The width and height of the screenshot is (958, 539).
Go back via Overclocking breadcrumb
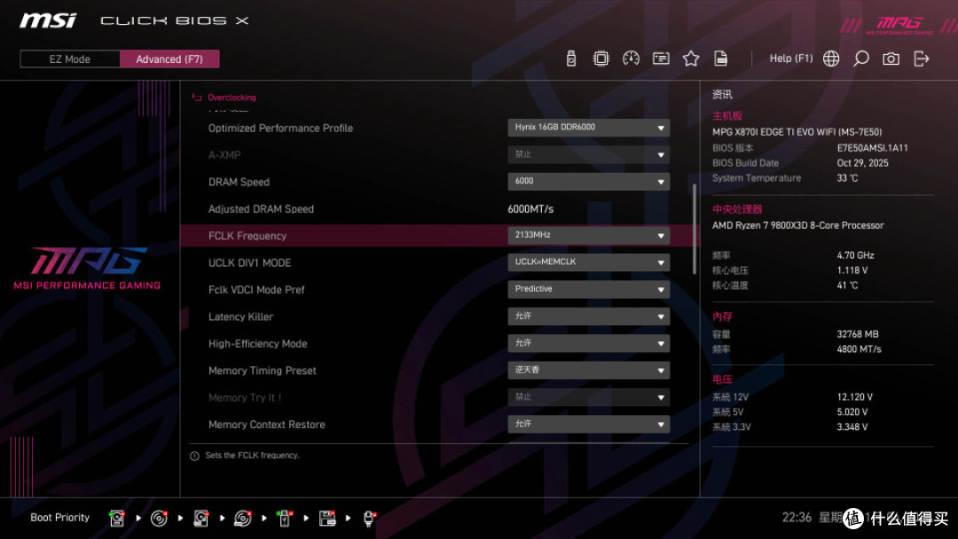pyautogui.click(x=232, y=97)
